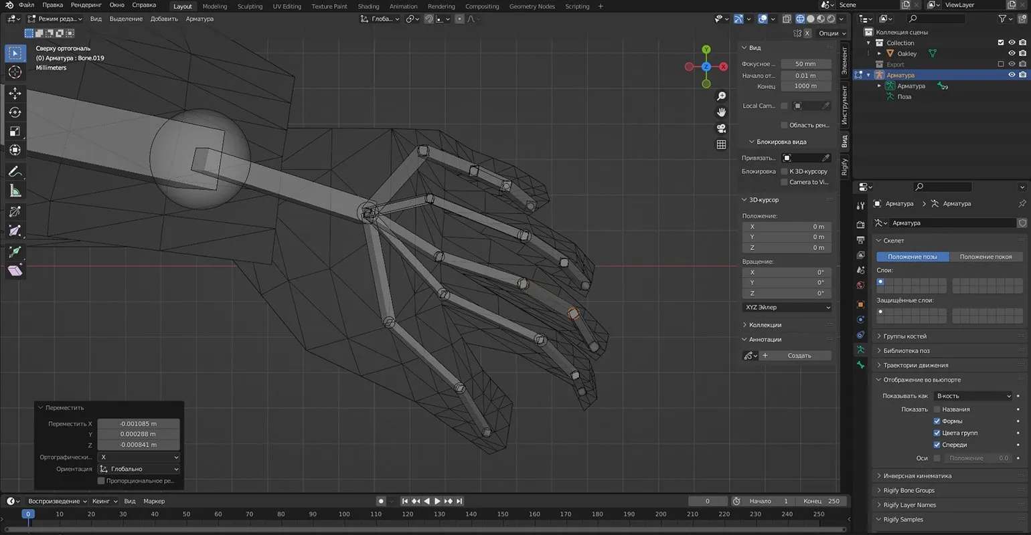Expand the Инверсная кинематика panel
This screenshot has width=1031, height=535.
[917, 476]
